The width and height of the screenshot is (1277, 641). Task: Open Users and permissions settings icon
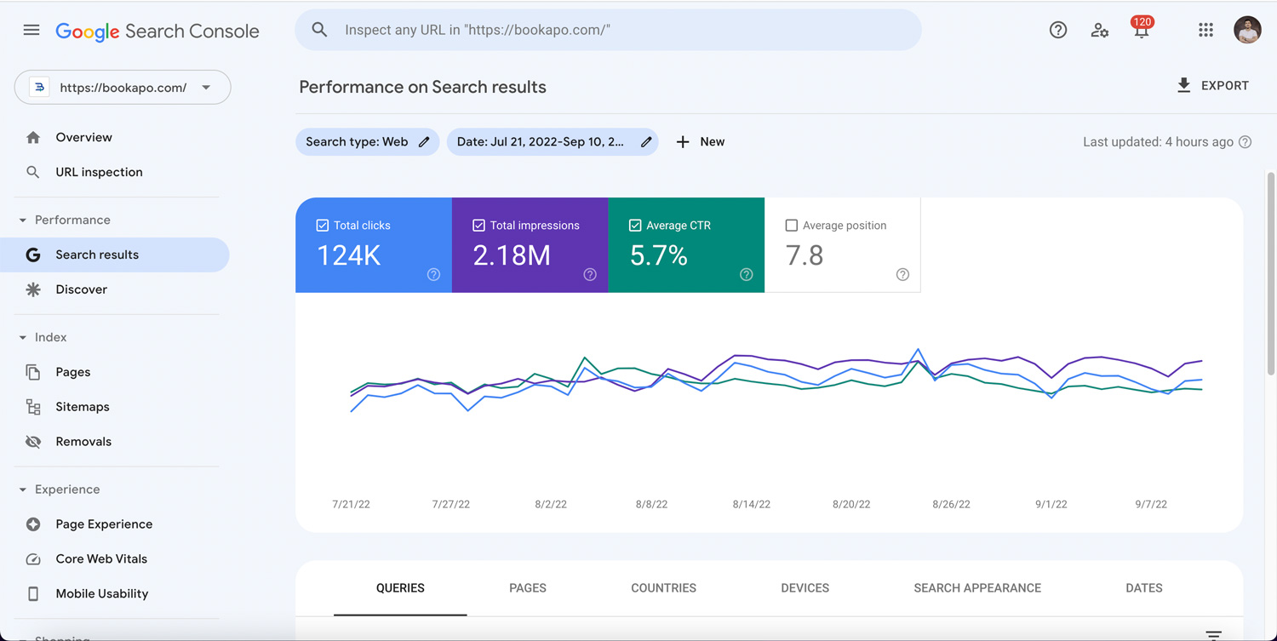[x=1100, y=31]
